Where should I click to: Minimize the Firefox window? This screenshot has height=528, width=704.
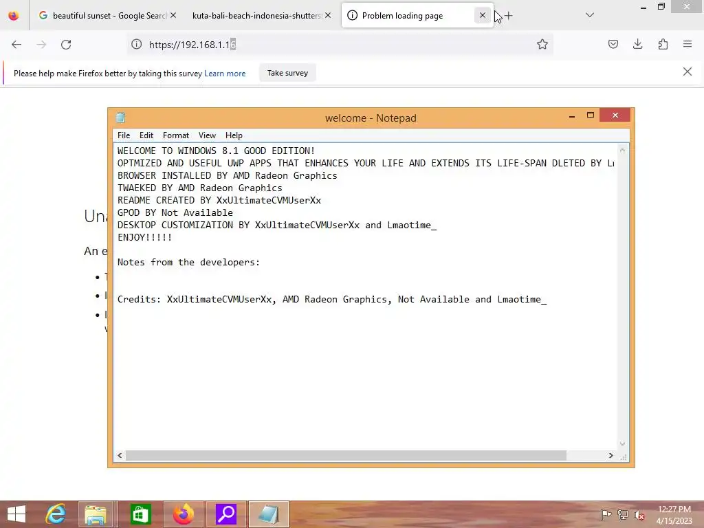pyautogui.click(x=643, y=7)
